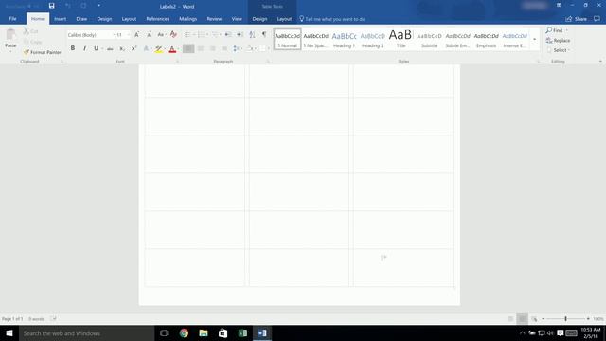Screen dimensions: 606x341
Task: Toggle Underline formatting
Action: coord(96,48)
